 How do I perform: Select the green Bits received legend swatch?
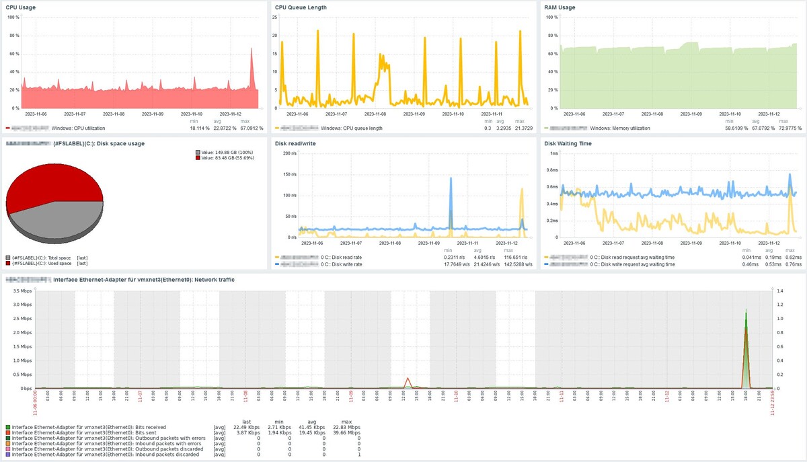8,427
